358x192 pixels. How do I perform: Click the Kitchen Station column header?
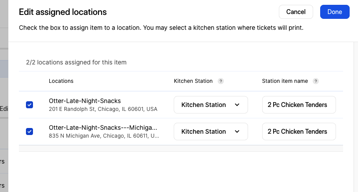tap(193, 81)
